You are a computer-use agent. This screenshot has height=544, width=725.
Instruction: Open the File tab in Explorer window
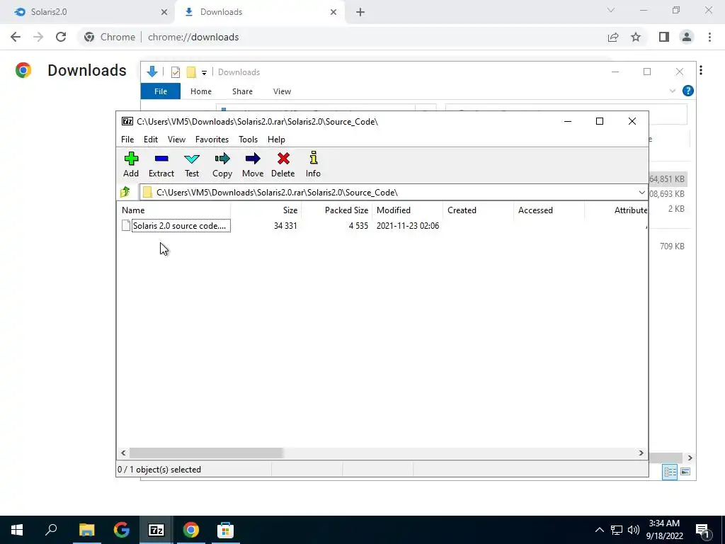(x=161, y=91)
